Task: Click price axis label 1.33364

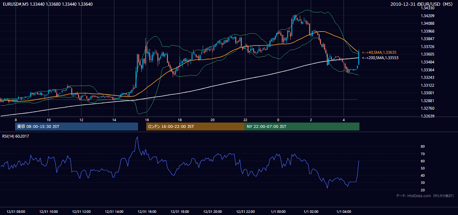Action: 427,70
